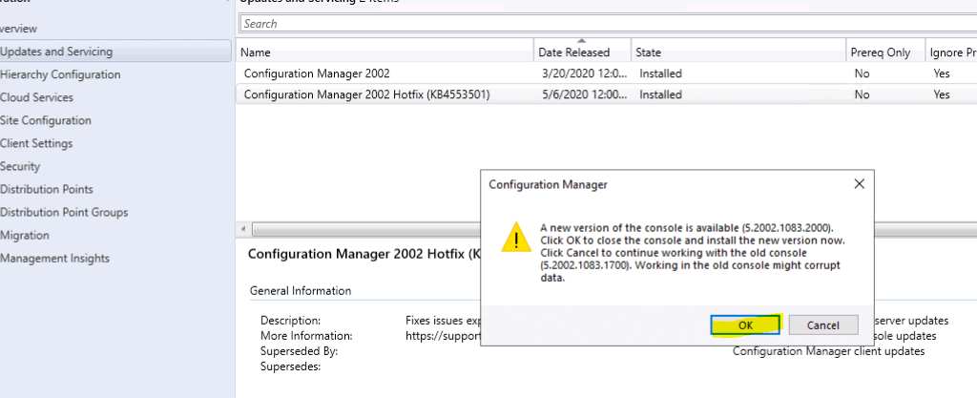
Task: Open the Cloud Services node
Action: [37, 97]
